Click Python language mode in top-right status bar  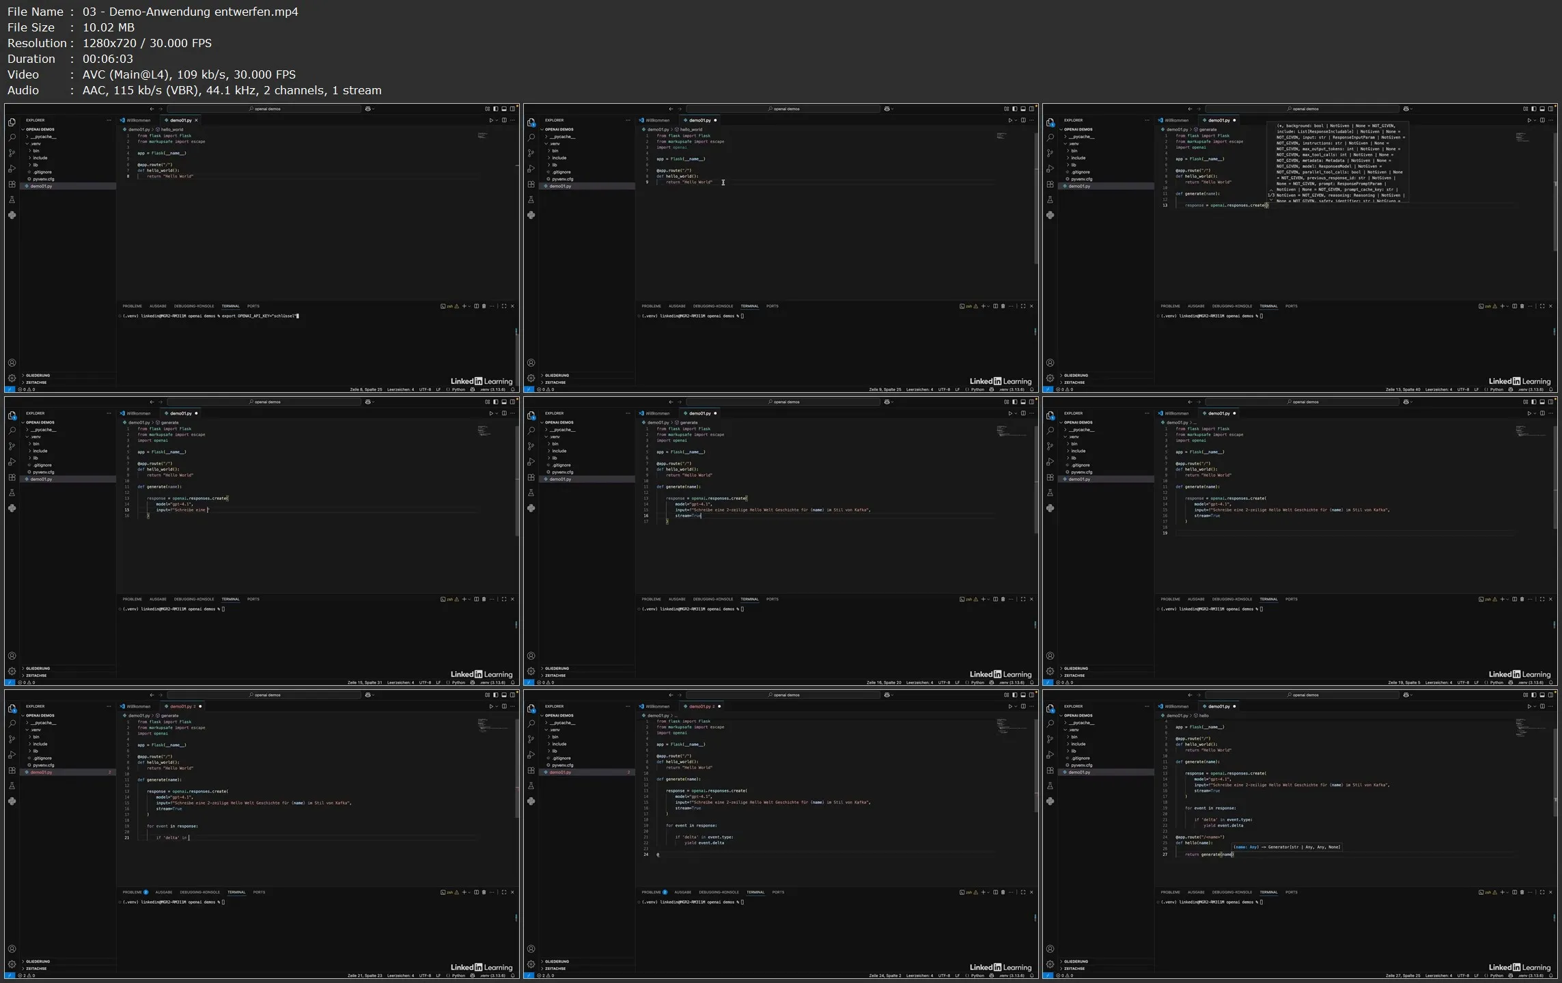[x=1496, y=389]
